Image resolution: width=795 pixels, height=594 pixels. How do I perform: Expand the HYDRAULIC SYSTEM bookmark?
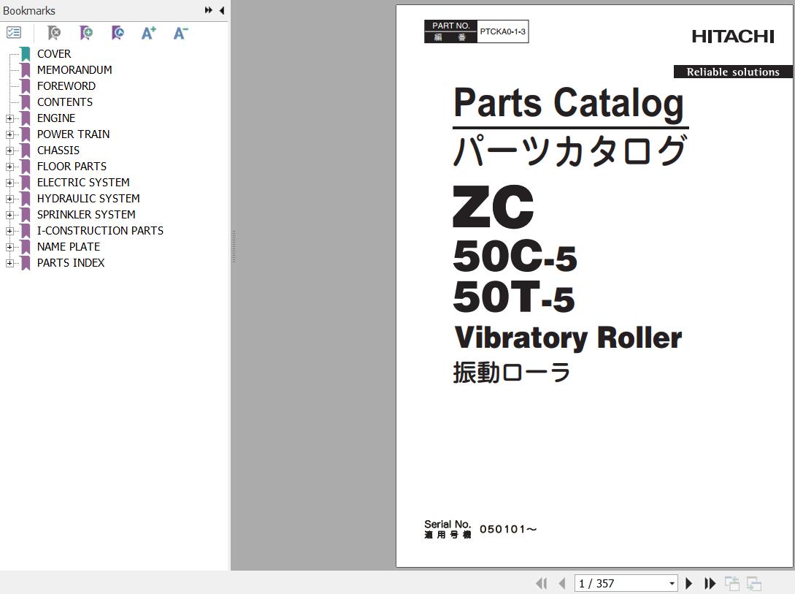point(9,199)
